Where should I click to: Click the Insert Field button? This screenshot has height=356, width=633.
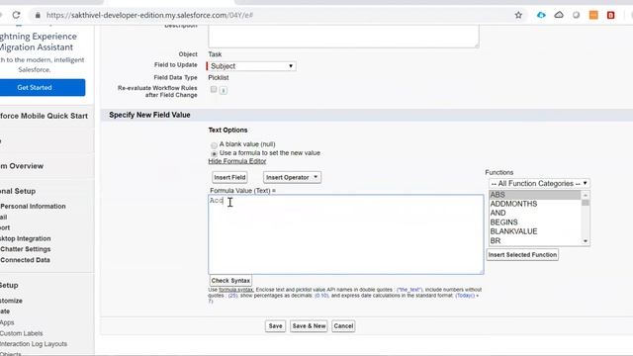[229, 177]
